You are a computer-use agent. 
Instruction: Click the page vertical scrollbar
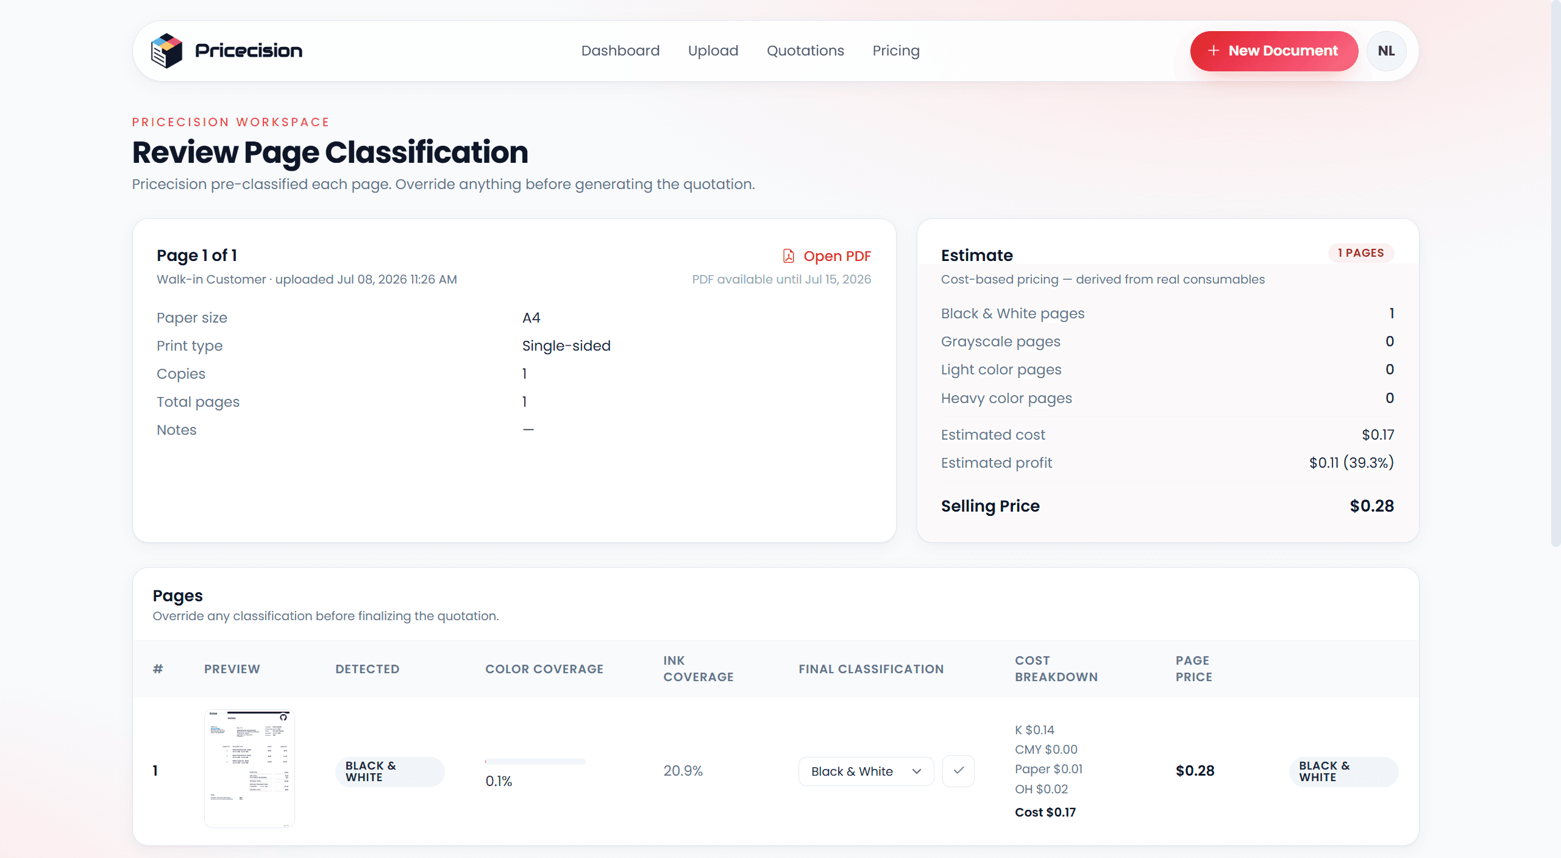pyautogui.click(x=1556, y=274)
